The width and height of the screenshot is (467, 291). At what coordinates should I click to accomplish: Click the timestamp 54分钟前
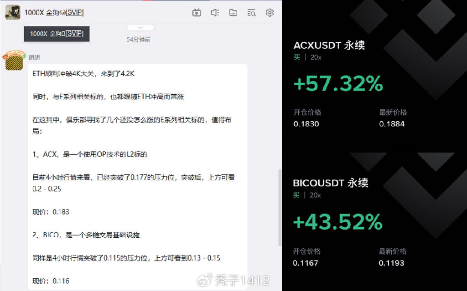coord(139,40)
